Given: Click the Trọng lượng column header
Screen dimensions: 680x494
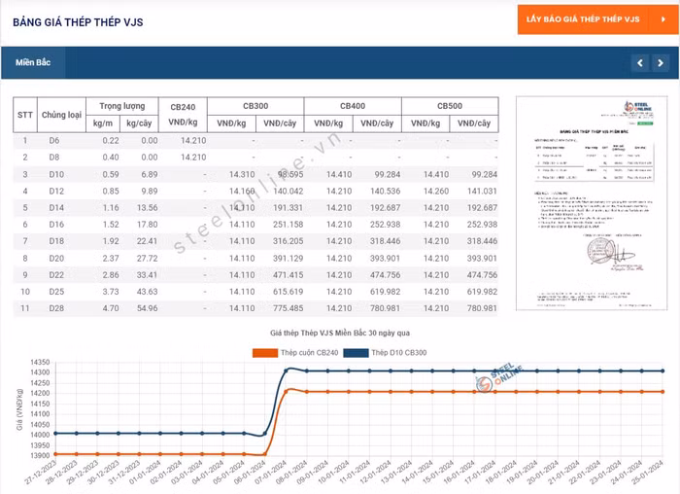Looking at the screenshot, I should (121, 106).
